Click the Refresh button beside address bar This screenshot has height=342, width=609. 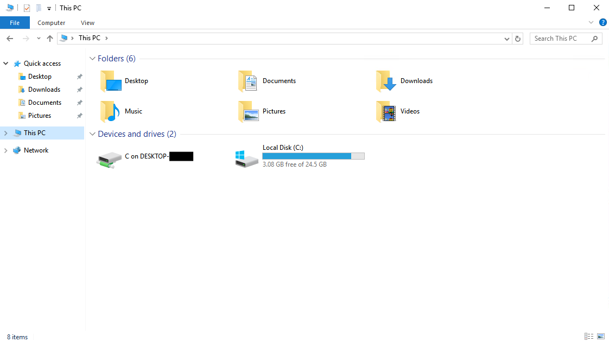pos(518,39)
